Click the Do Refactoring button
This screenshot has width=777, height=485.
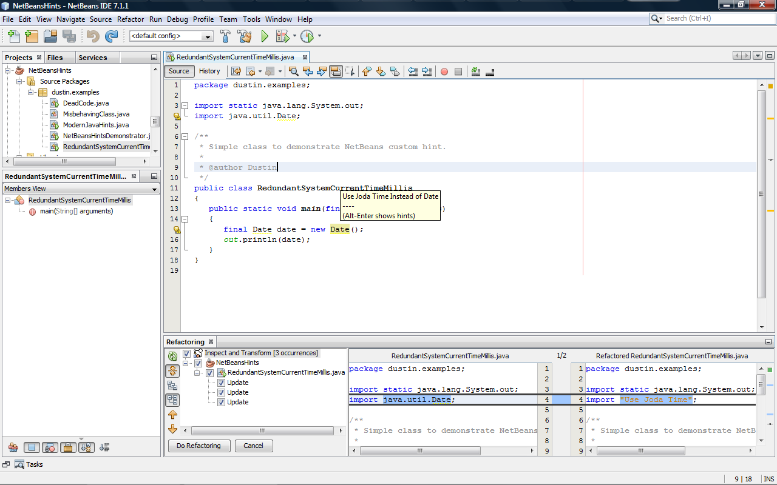[x=198, y=446]
